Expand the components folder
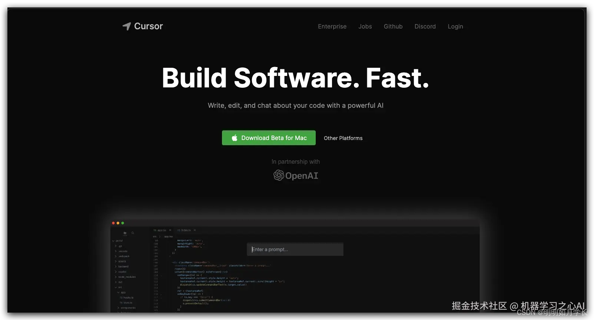 [126, 308]
